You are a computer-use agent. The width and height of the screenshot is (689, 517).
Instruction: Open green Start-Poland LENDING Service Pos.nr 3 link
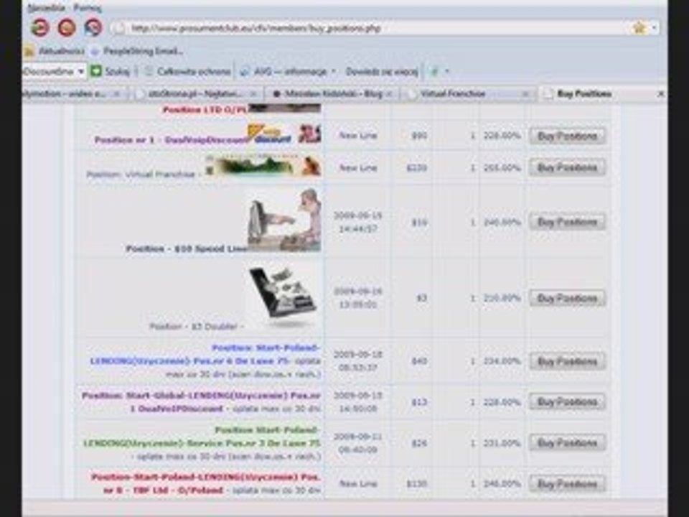tap(202, 437)
